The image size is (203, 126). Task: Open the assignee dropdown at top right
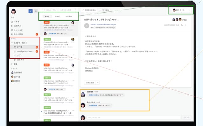click(x=181, y=10)
